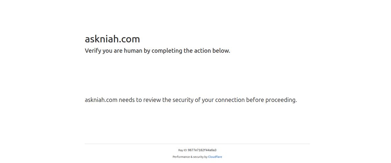
Task: Click the word "human" in the subheading
Action: 133,51
